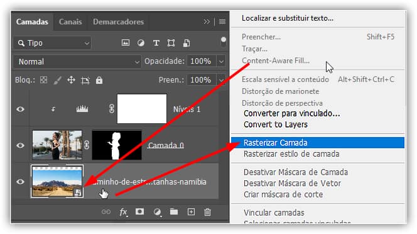Expand collapsed panels double-arrow icon
Viewport: 417px width, 234px height.
pos(207,22)
